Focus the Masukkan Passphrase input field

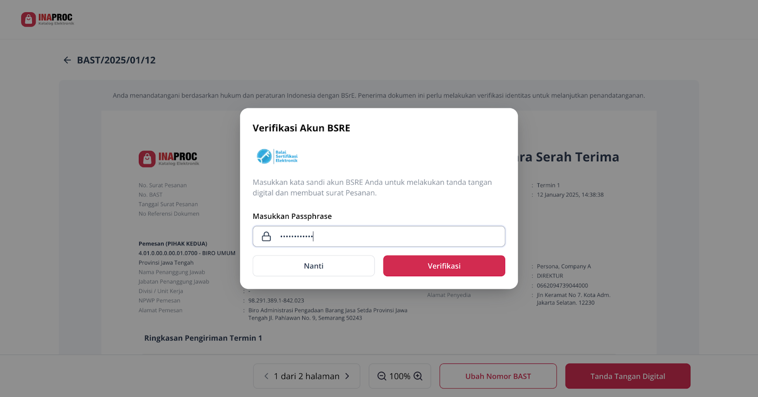[379, 236]
